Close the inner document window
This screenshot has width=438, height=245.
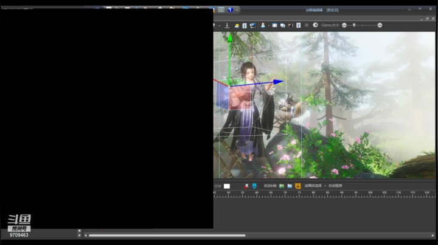433,19
